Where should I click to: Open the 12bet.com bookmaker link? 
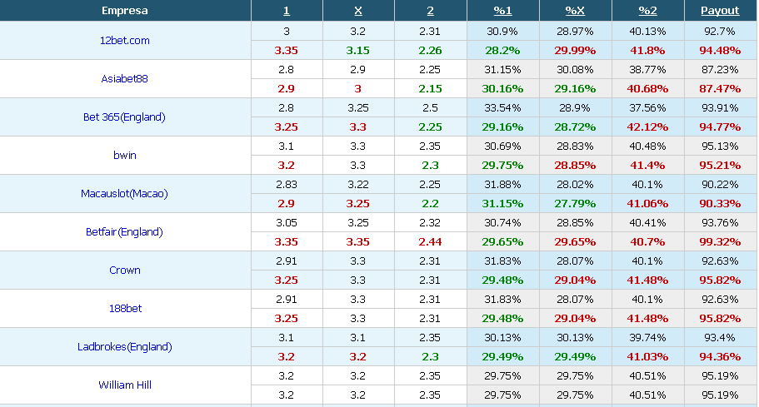coord(124,41)
